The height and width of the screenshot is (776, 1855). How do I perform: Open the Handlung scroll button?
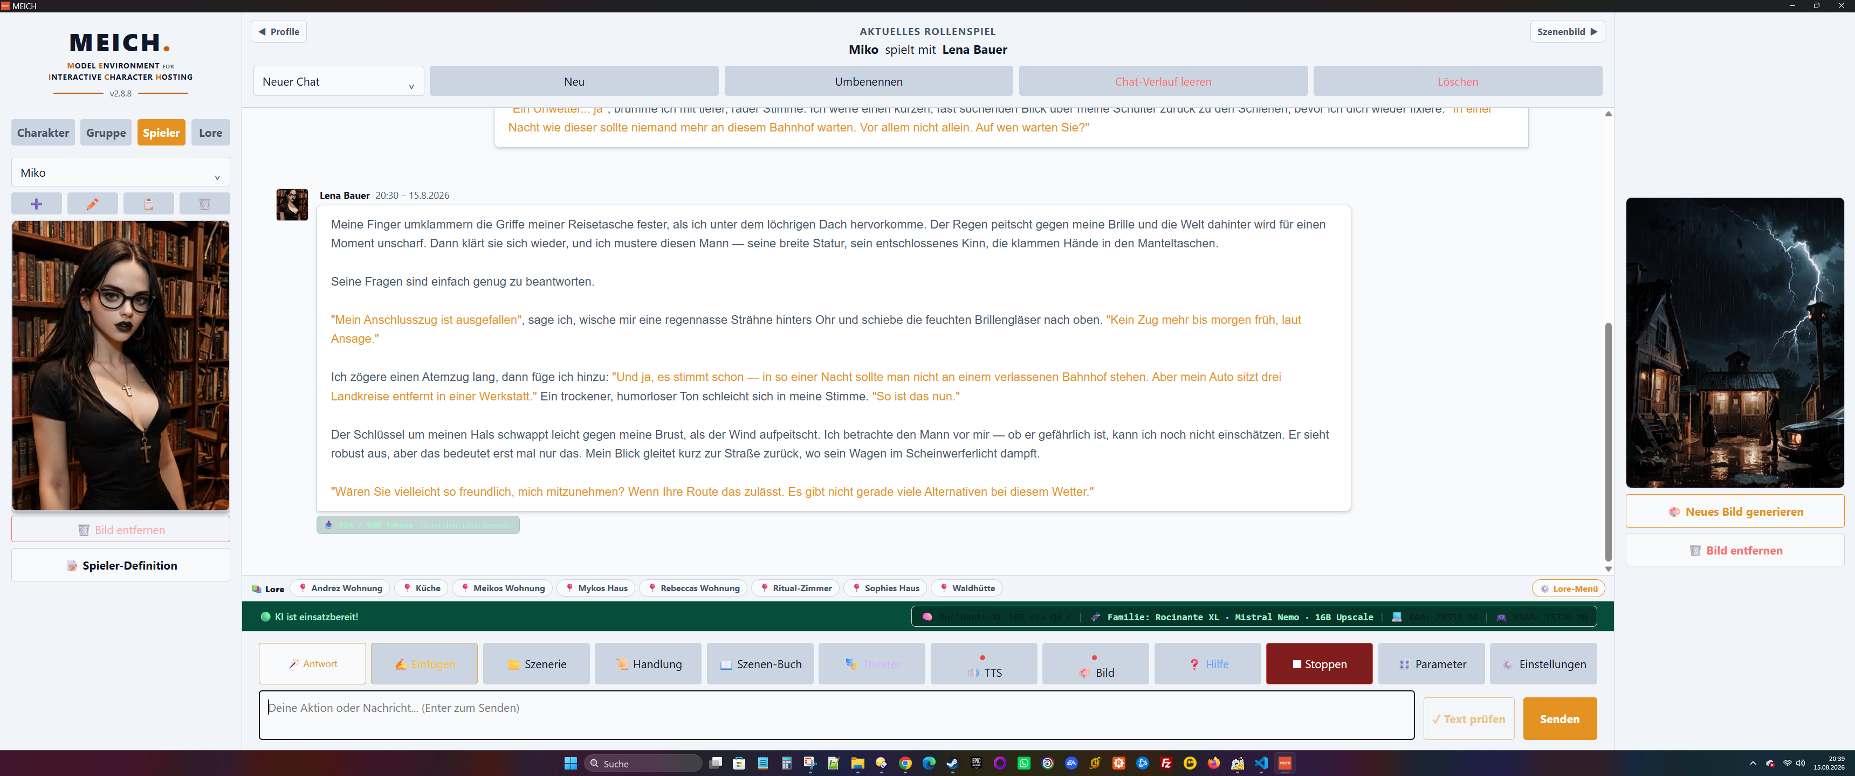648,664
